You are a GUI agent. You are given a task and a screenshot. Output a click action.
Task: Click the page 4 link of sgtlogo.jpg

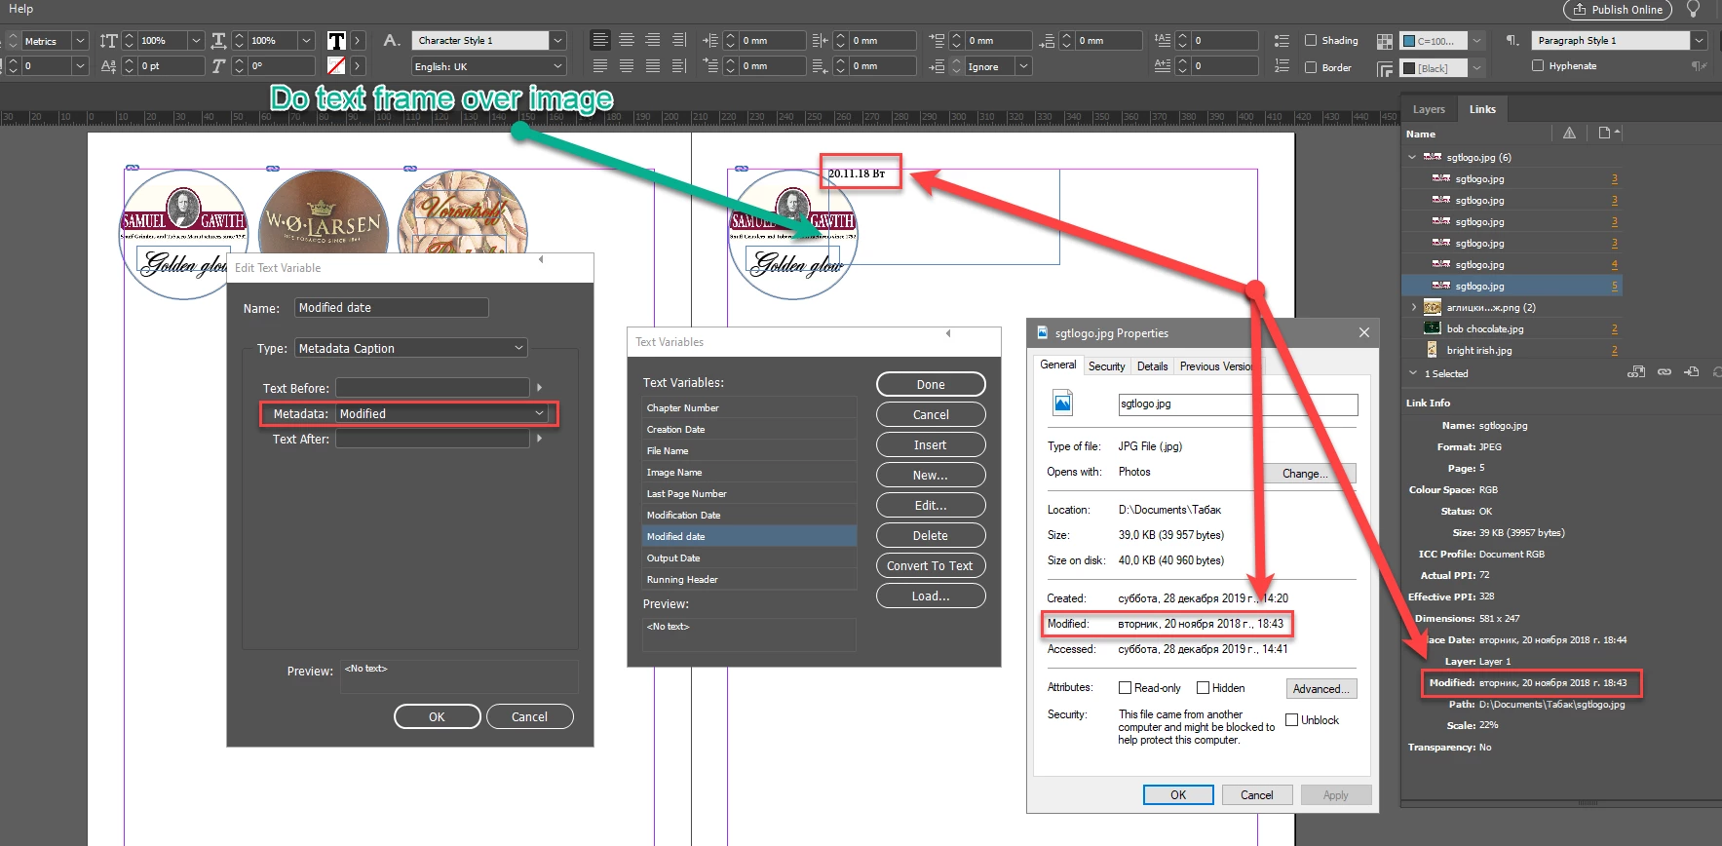pos(1614,264)
